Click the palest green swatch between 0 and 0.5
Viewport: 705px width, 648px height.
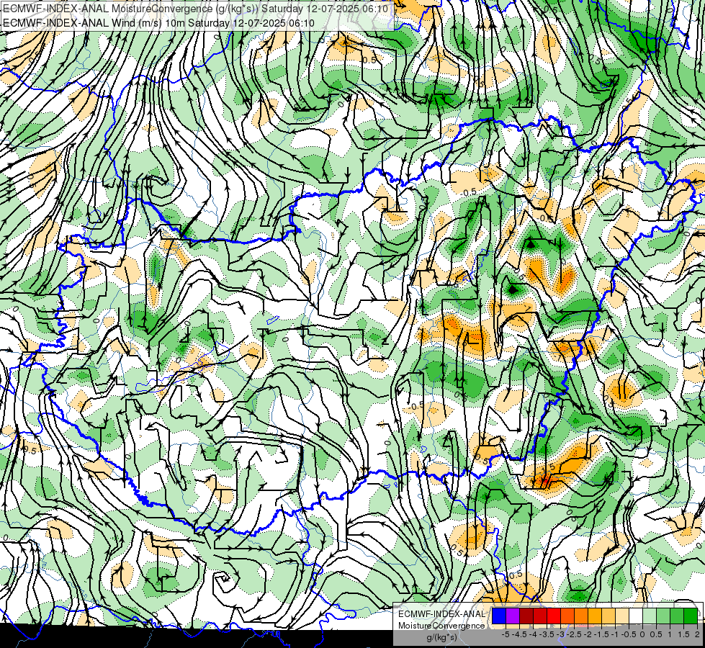pyautogui.click(x=650, y=616)
